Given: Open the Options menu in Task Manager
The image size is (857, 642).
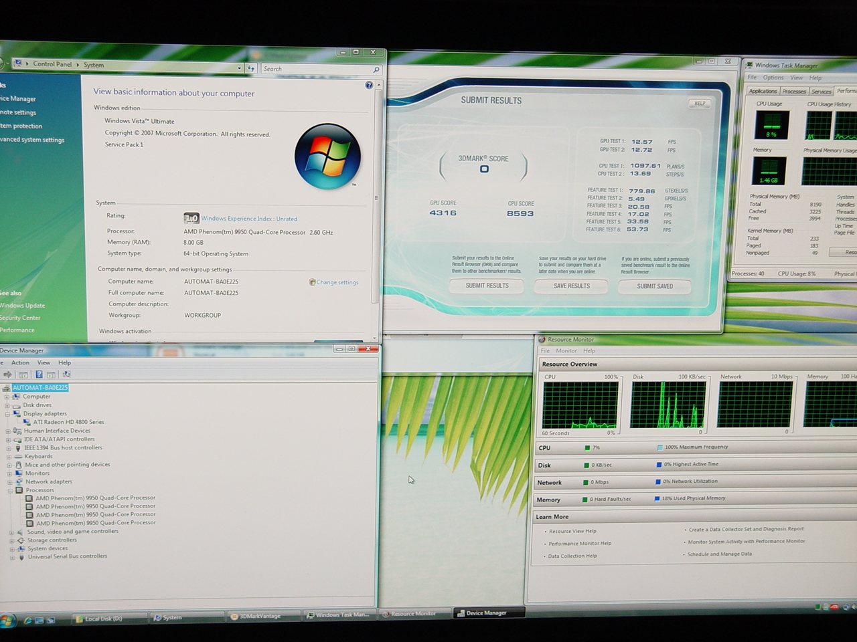Looking at the screenshot, I should pos(773,78).
